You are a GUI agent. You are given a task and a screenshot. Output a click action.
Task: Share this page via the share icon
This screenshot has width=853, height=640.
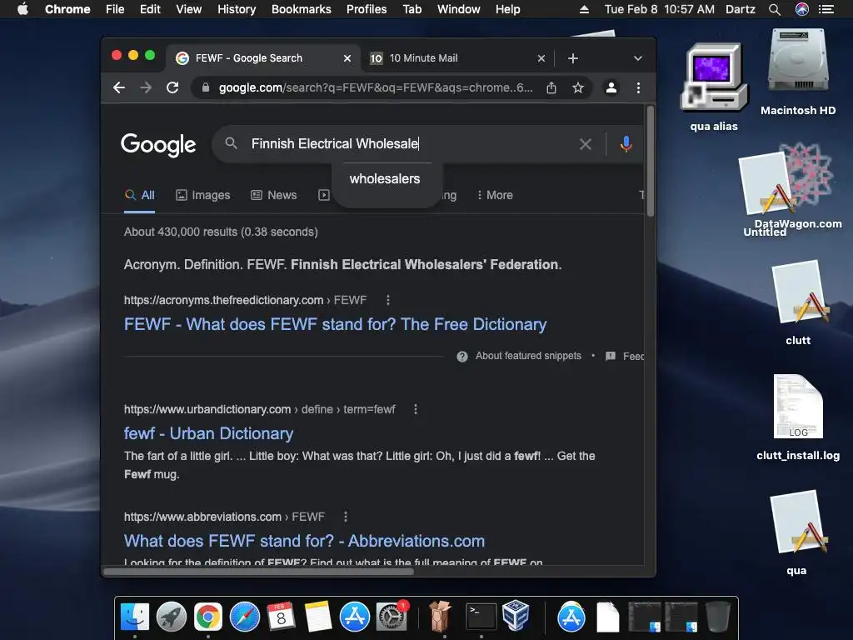pyautogui.click(x=551, y=87)
